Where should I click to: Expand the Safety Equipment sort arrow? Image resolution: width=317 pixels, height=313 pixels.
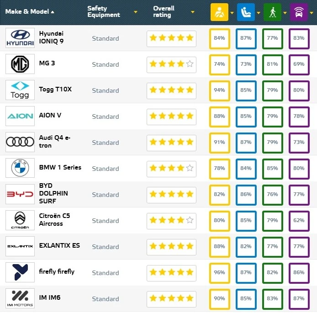[136, 12]
